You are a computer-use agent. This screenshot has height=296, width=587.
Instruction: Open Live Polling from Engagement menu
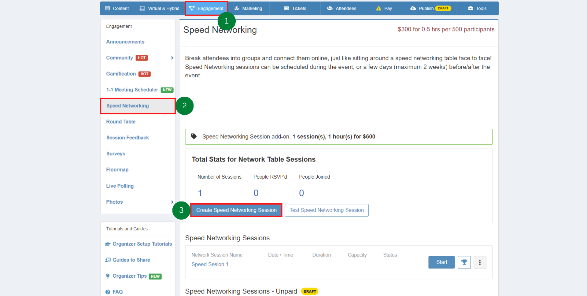point(120,186)
